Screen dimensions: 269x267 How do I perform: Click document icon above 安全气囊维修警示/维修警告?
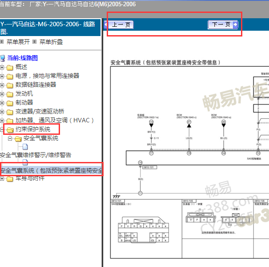(25, 147)
